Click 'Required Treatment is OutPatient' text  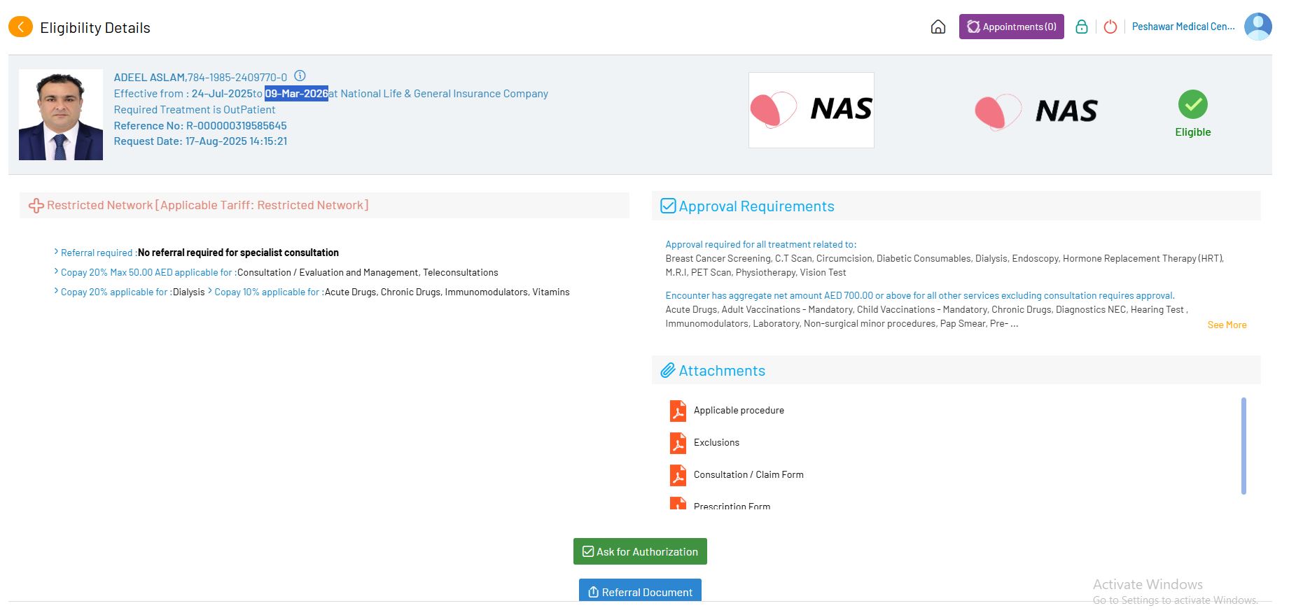[195, 110]
